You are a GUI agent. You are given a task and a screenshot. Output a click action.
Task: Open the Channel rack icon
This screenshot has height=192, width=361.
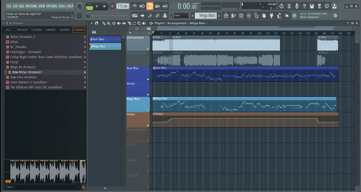click(241, 16)
